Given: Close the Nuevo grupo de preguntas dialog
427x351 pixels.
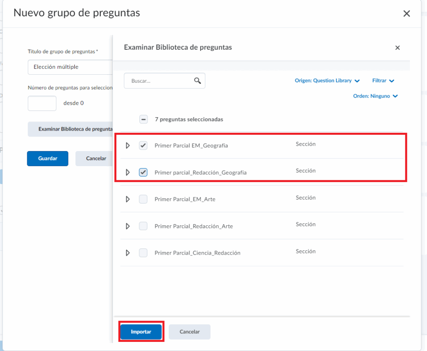Looking at the screenshot, I should pos(407,14).
